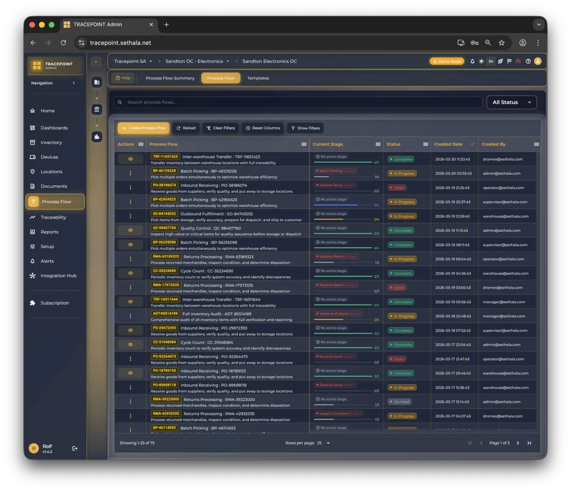Screen dimensions: 571x491
Task: Click the bank building icon in hierarchy rail
Action: coord(97,109)
